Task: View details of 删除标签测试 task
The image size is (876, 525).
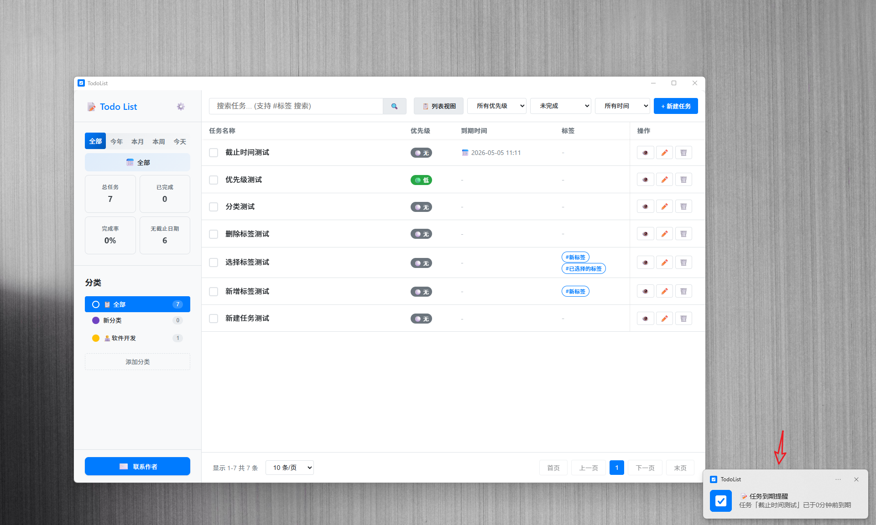Action: (x=645, y=234)
